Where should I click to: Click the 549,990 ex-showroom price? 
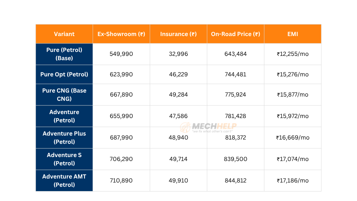(x=121, y=54)
